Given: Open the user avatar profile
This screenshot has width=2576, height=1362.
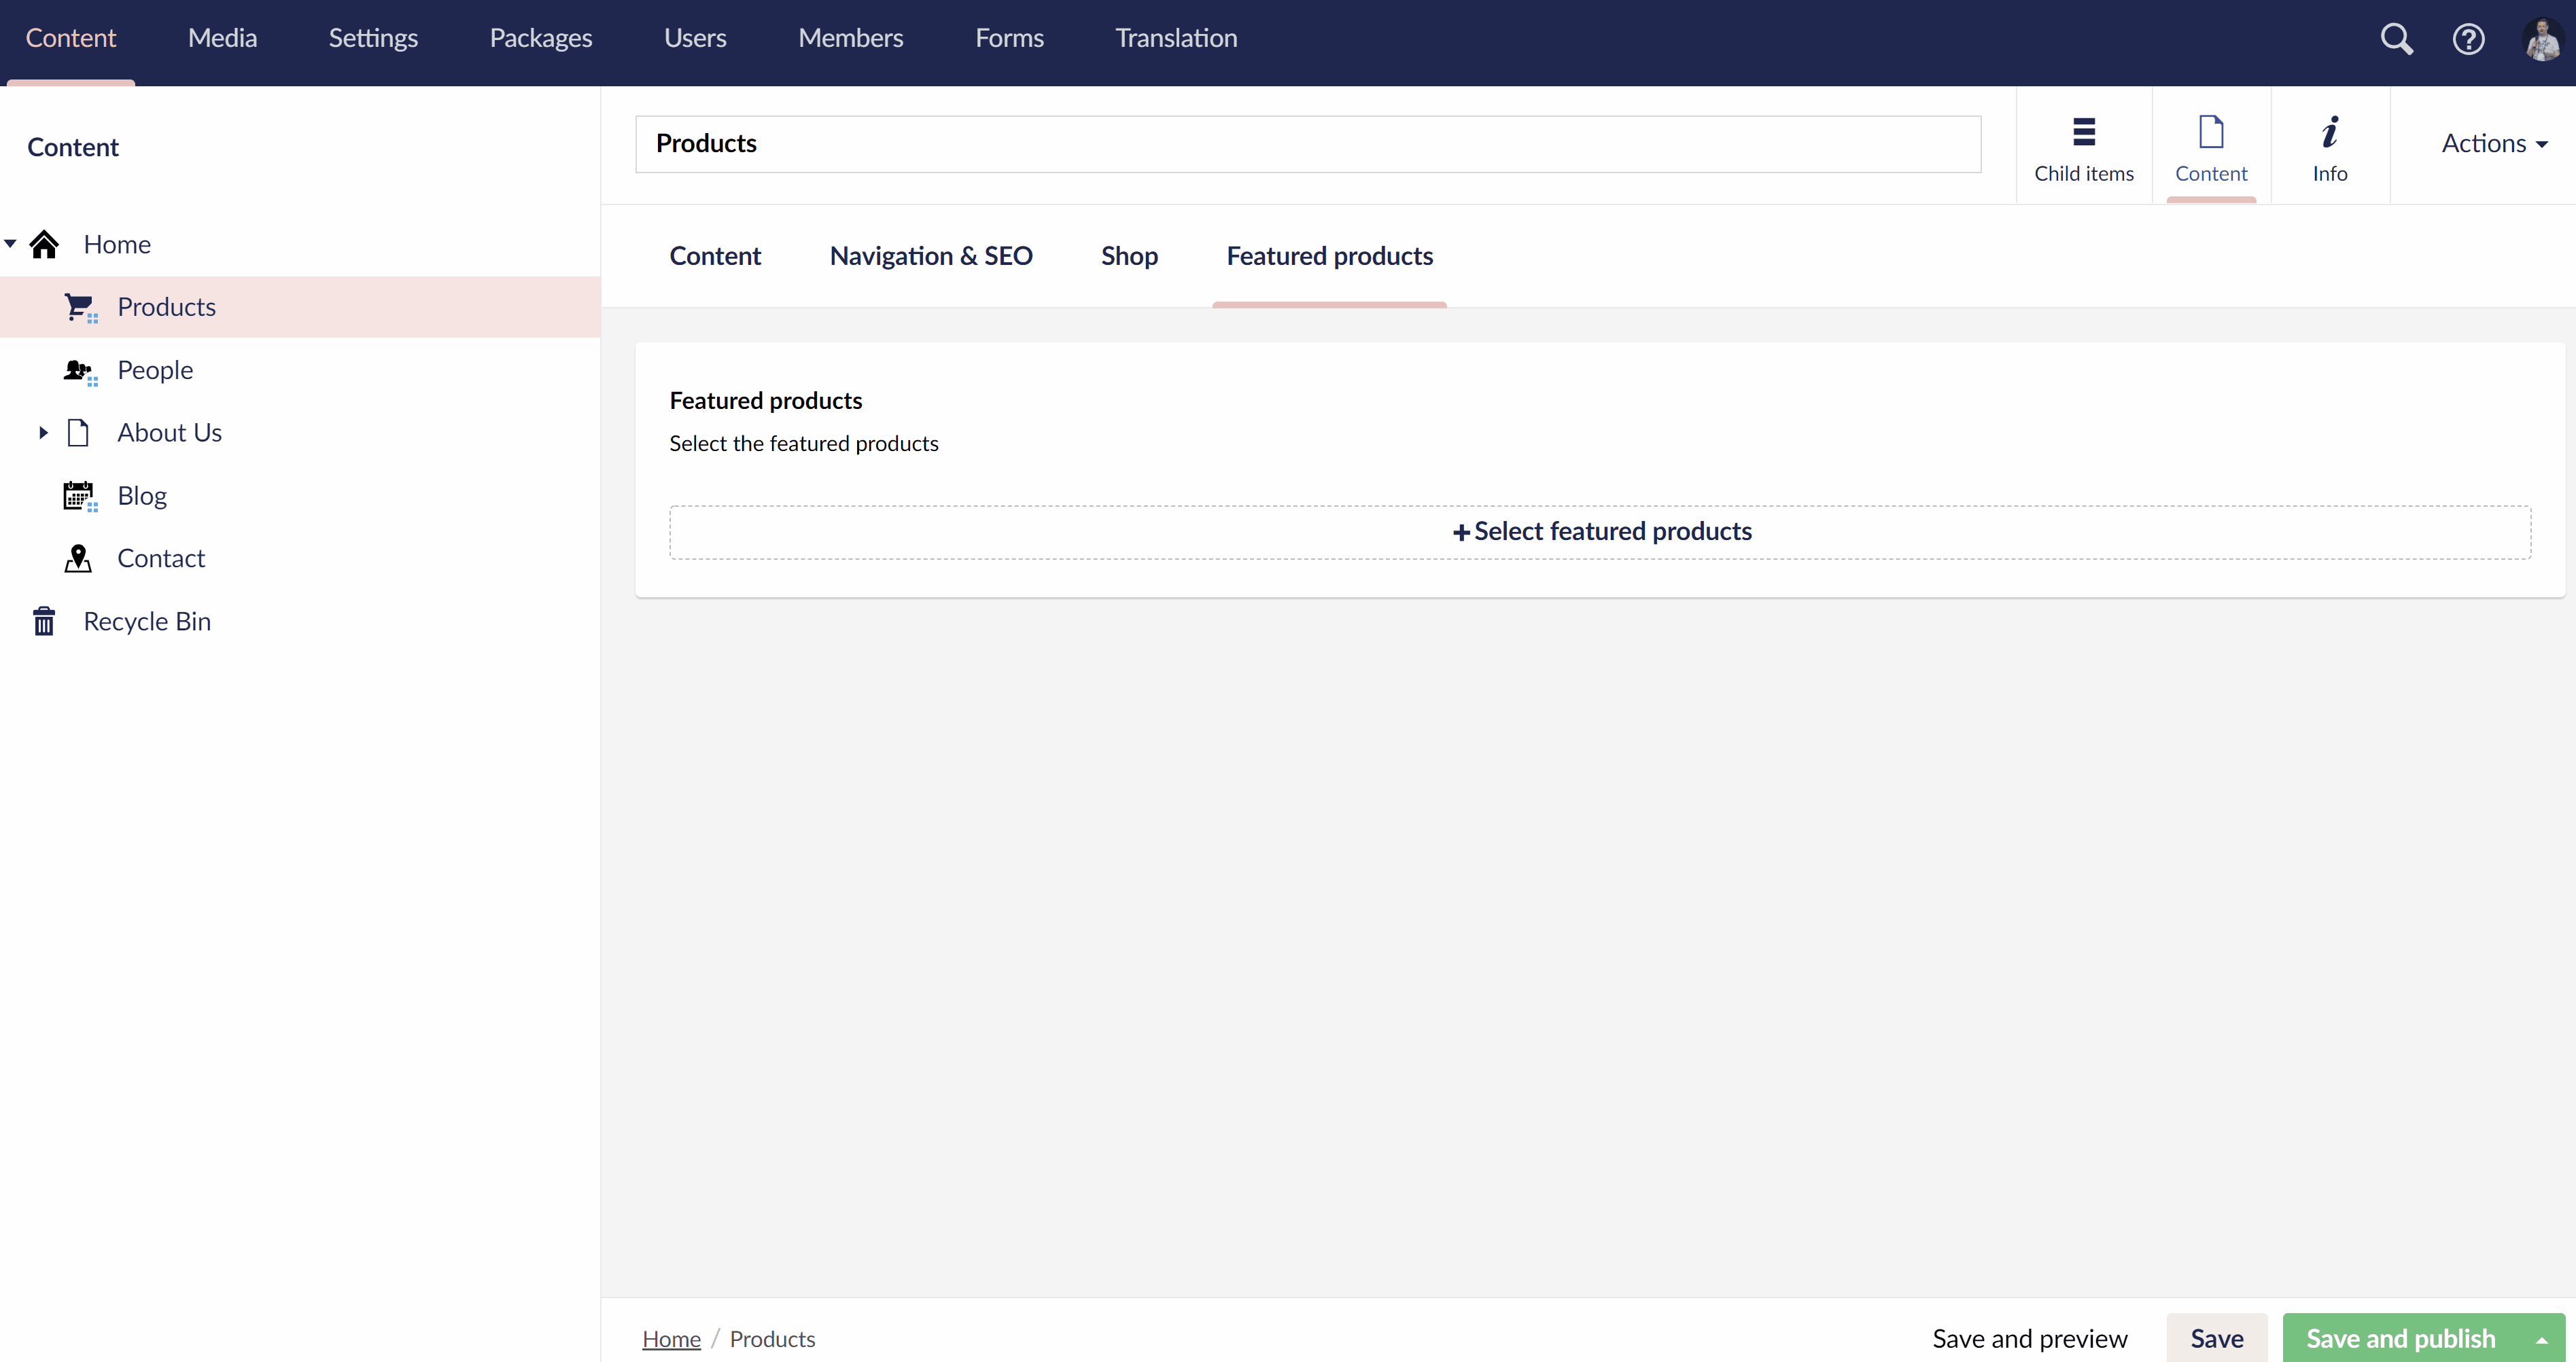Looking at the screenshot, I should [x=2542, y=39].
